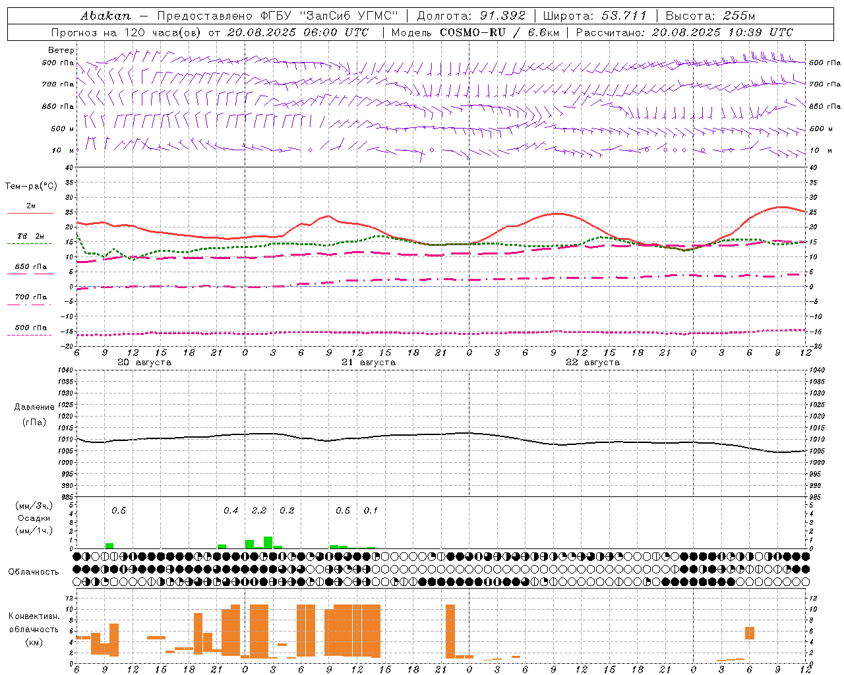This screenshot has width=844, height=675.
Task: Click the 2.2 precipitation amount value
Action: tap(259, 511)
